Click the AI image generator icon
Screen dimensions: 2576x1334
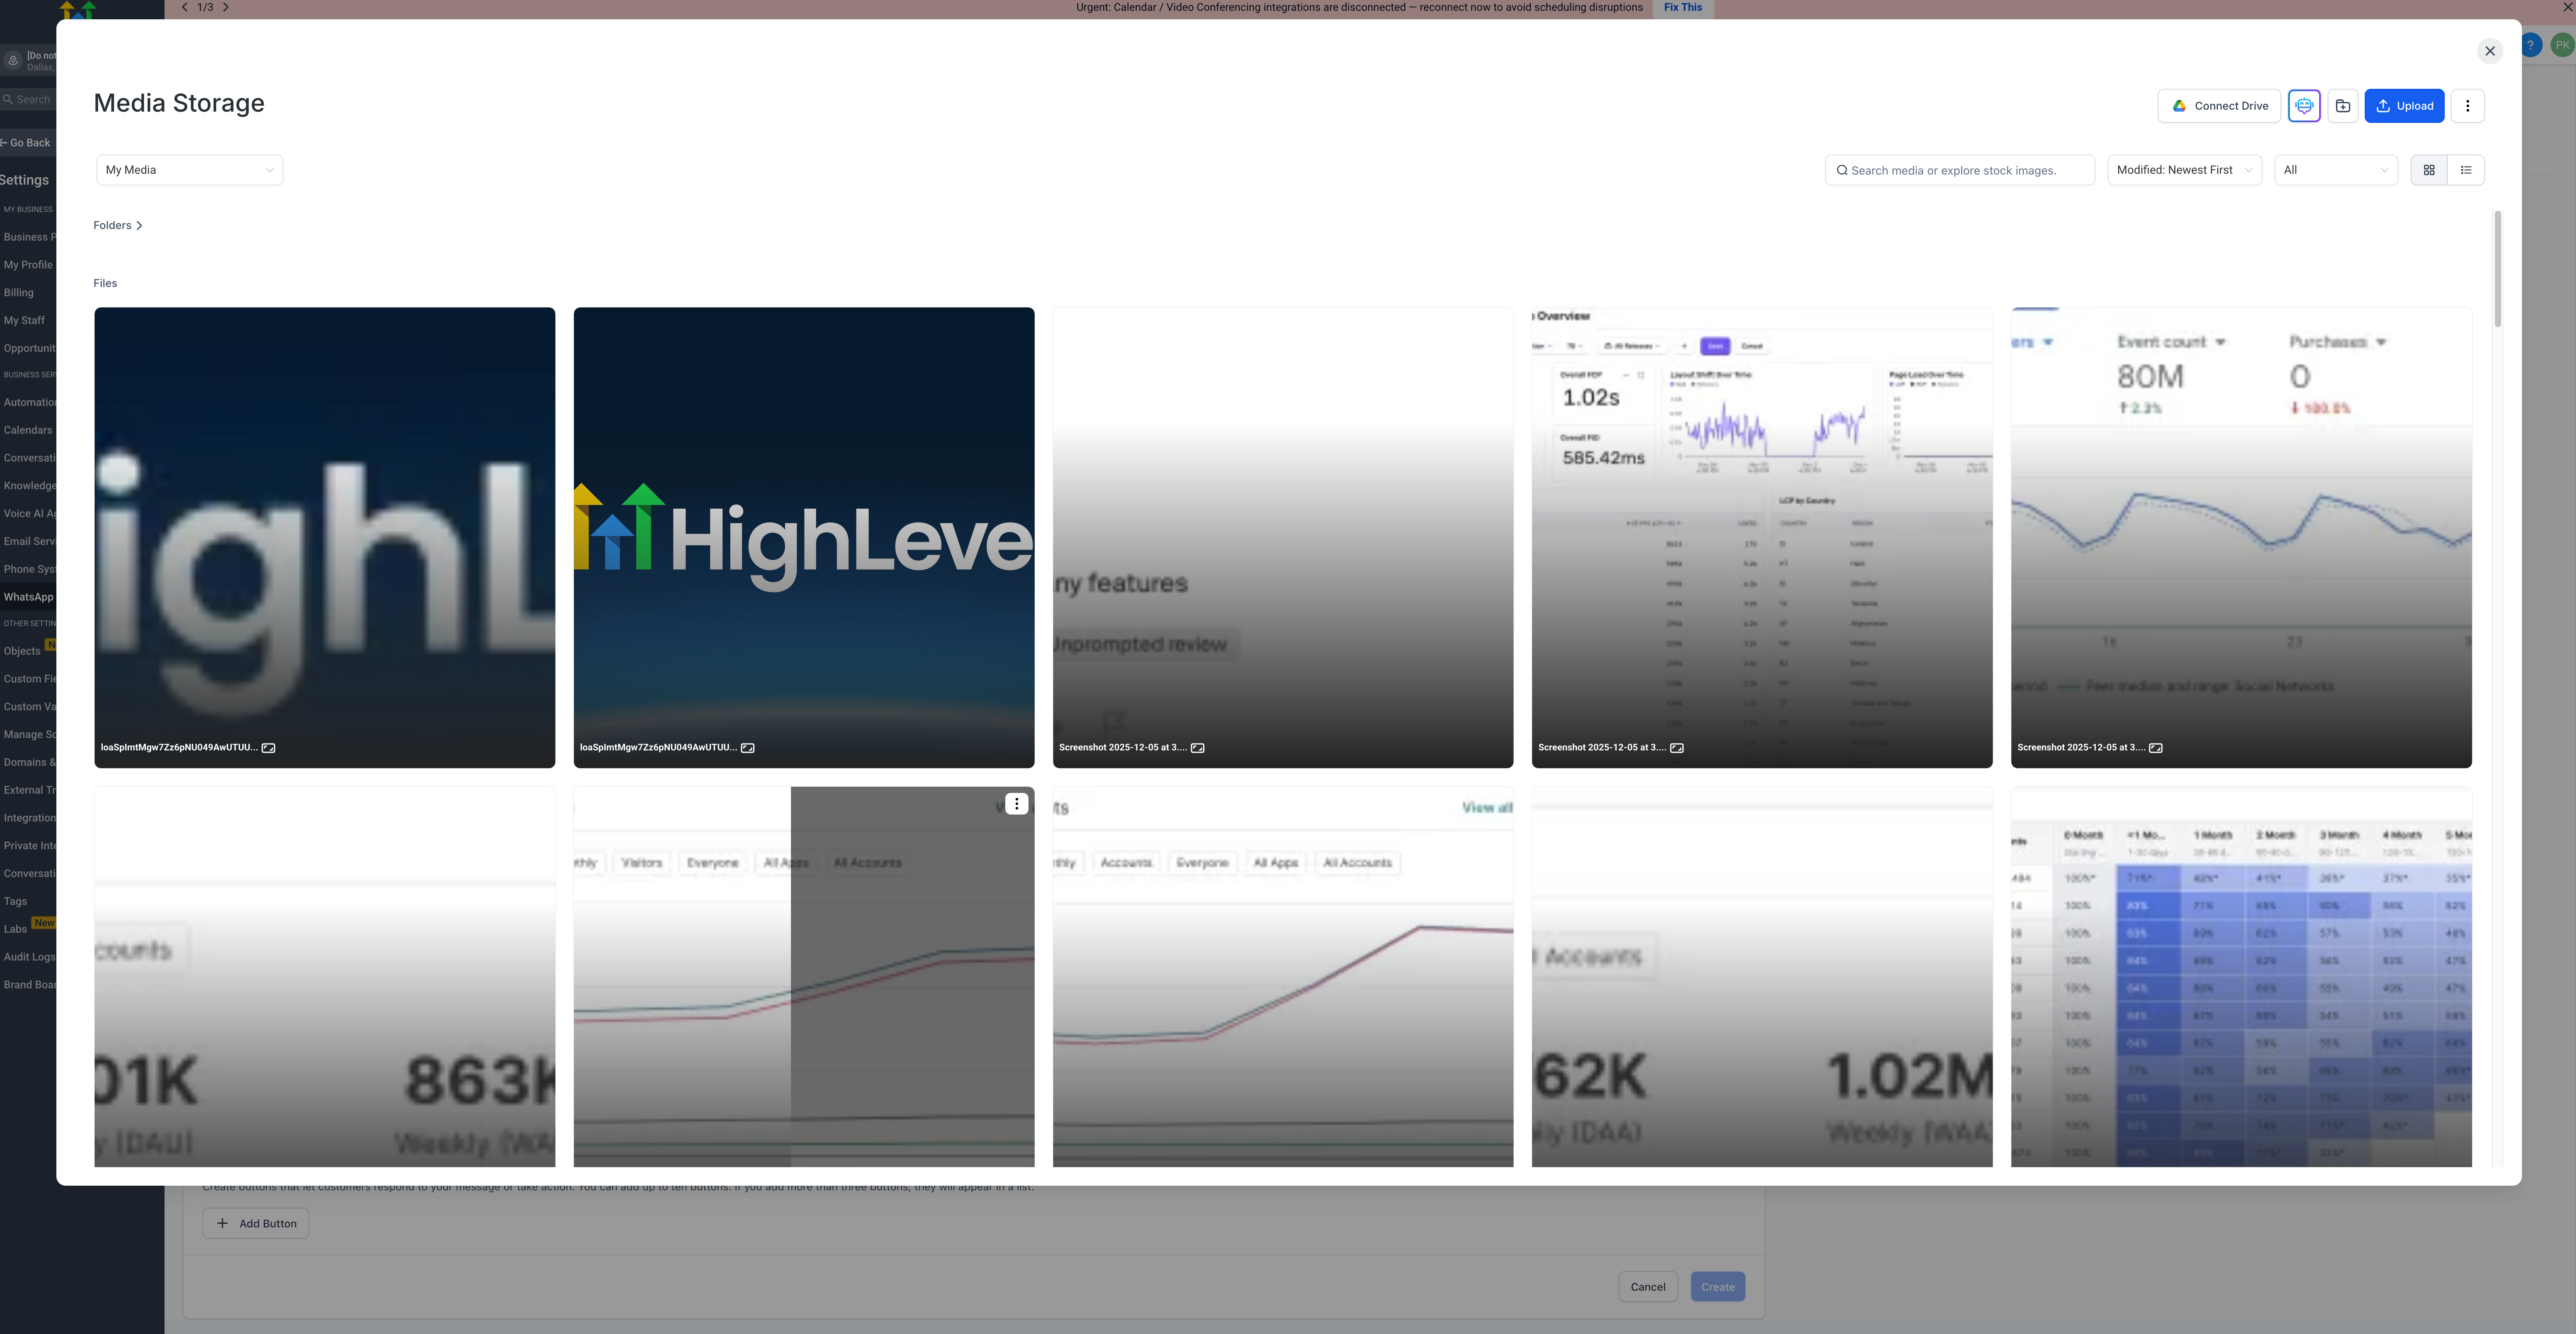point(2304,106)
